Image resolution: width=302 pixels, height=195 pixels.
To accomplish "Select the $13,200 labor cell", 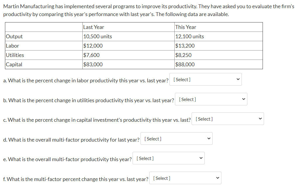I will click(x=185, y=46).
